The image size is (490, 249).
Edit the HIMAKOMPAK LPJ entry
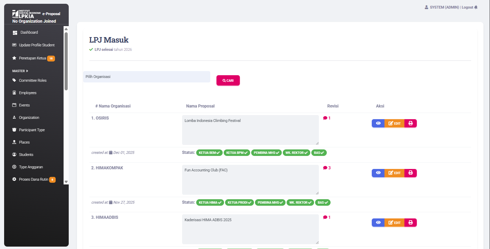click(x=394, y=173)
